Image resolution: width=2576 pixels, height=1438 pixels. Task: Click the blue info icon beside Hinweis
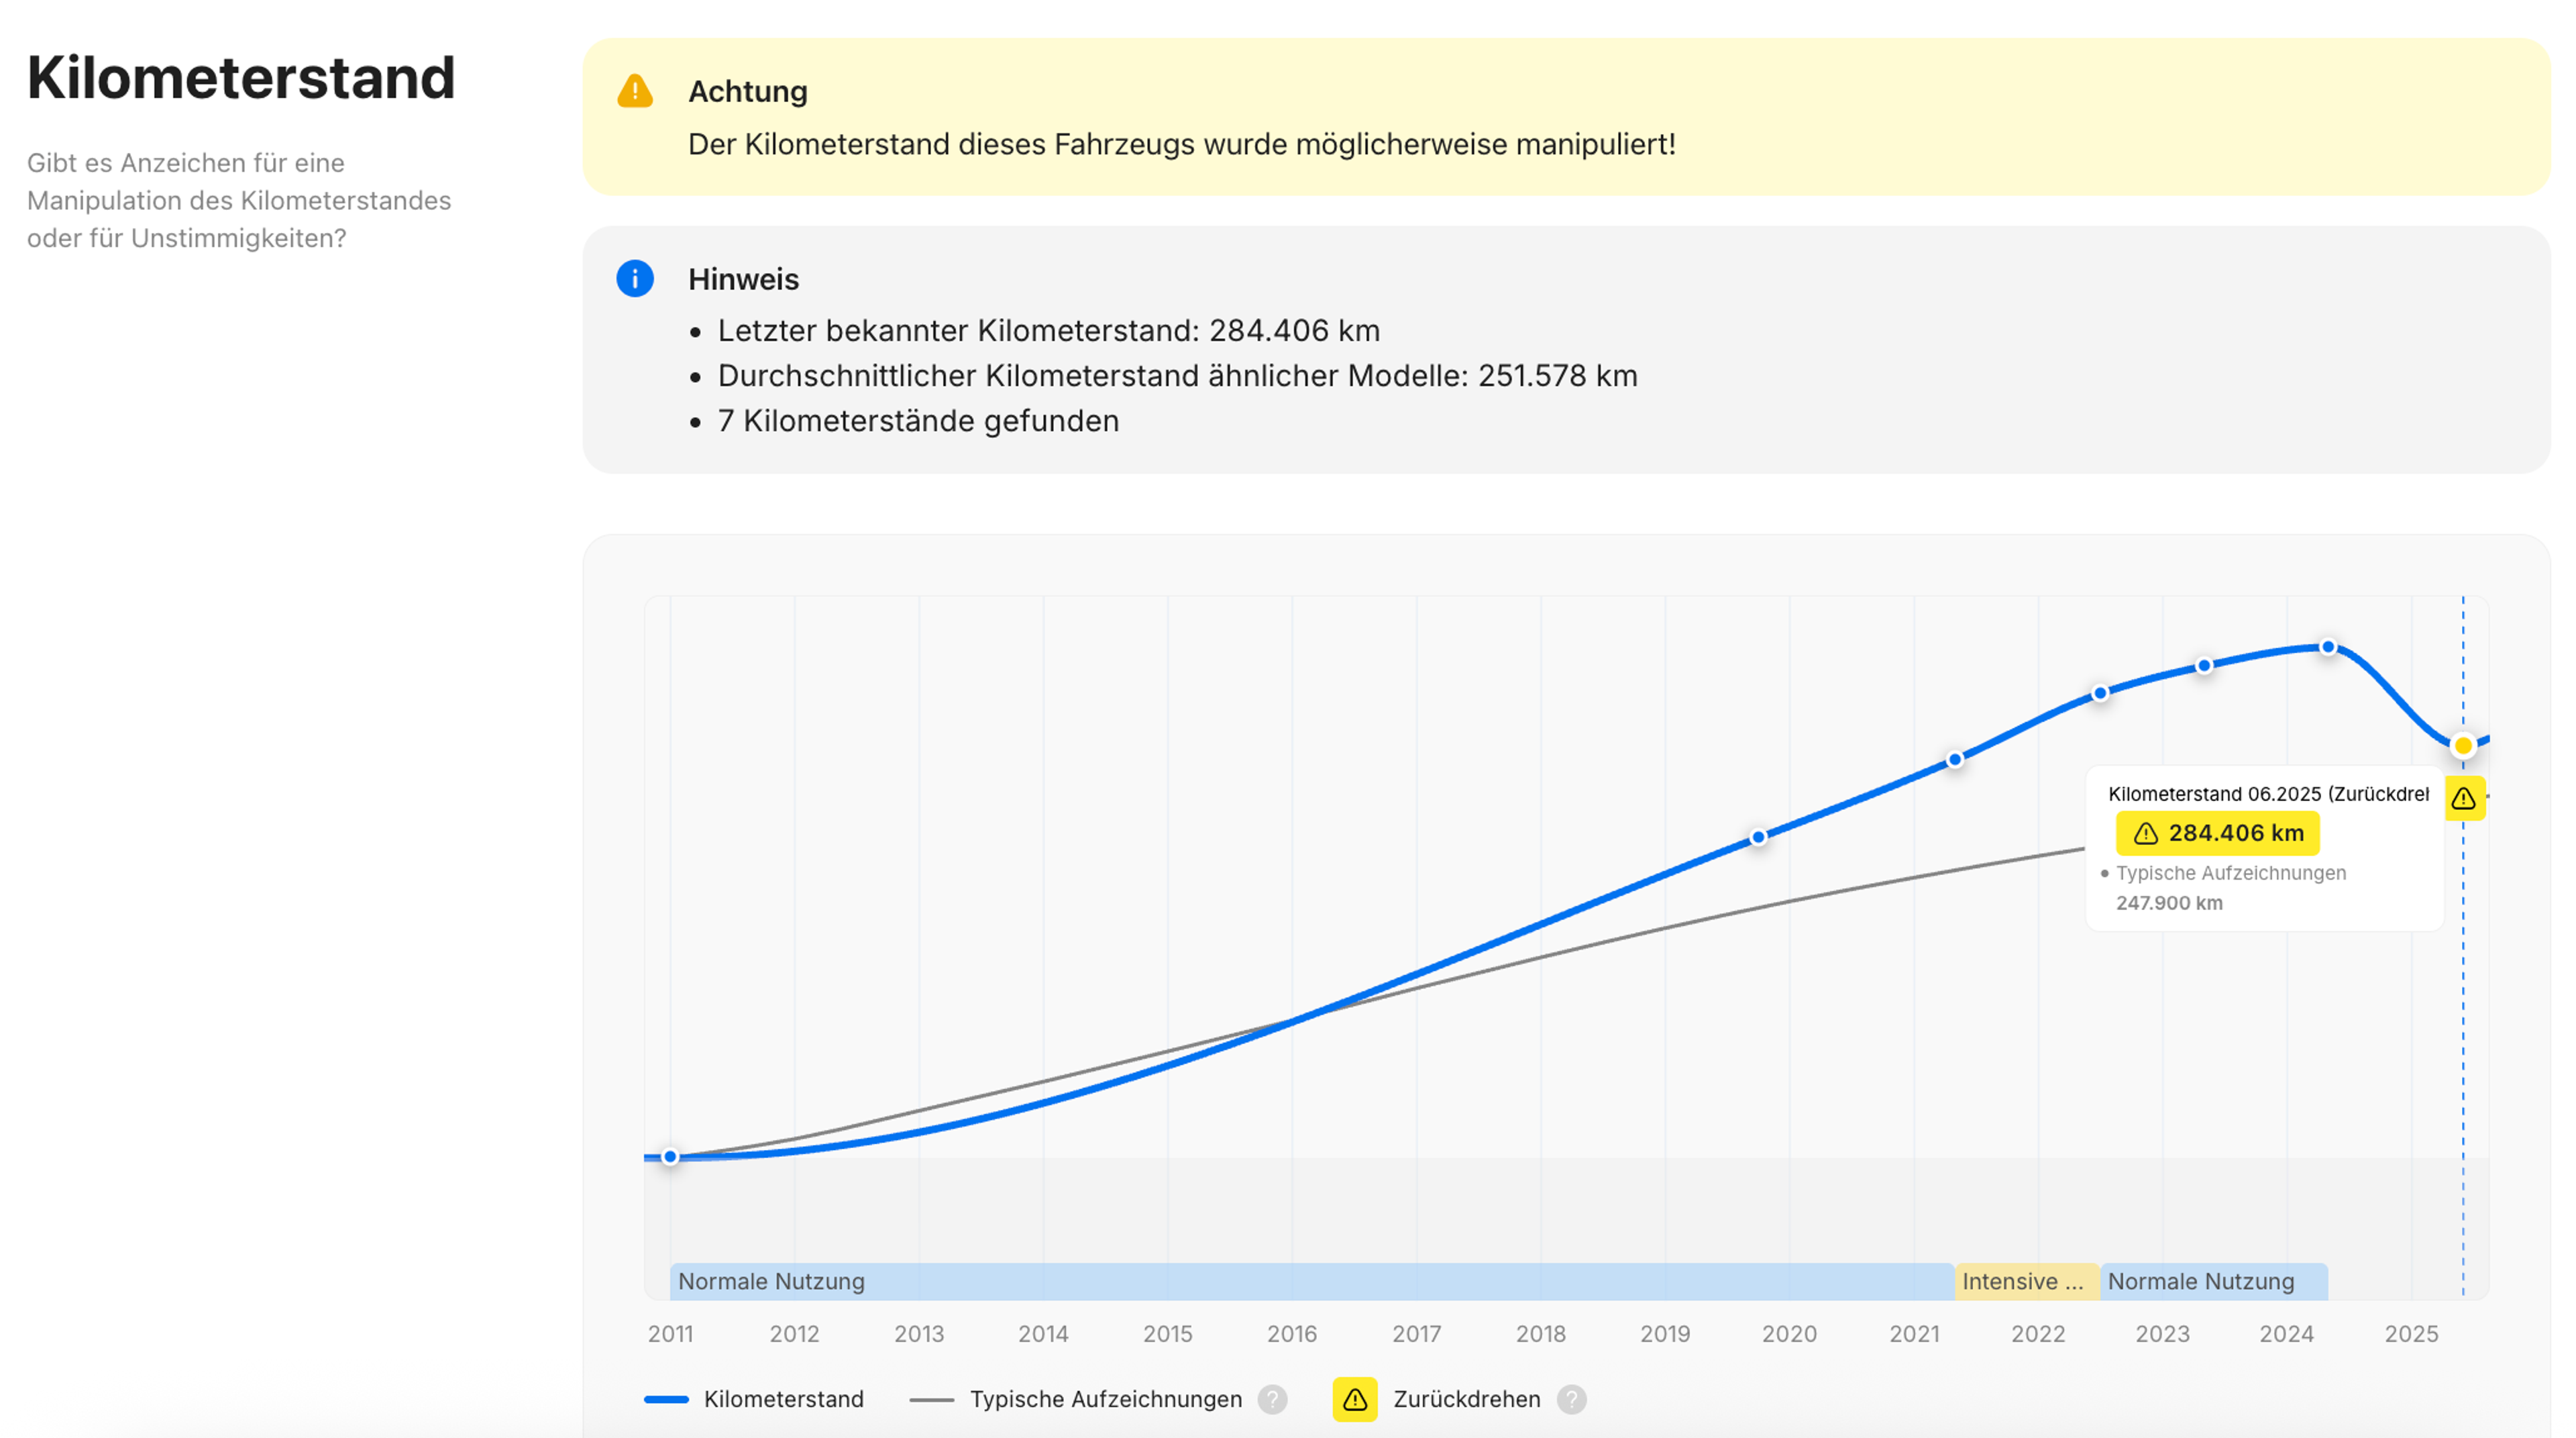[x=635, y=278]
